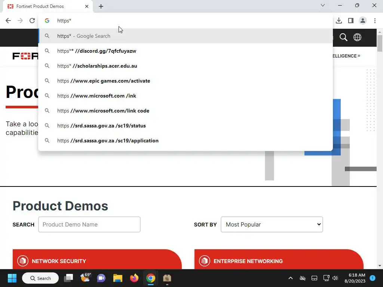Open the Chrome downloads icon
Image resolution: width=383 pixels, height=287 pixels.
click(339, 21)
